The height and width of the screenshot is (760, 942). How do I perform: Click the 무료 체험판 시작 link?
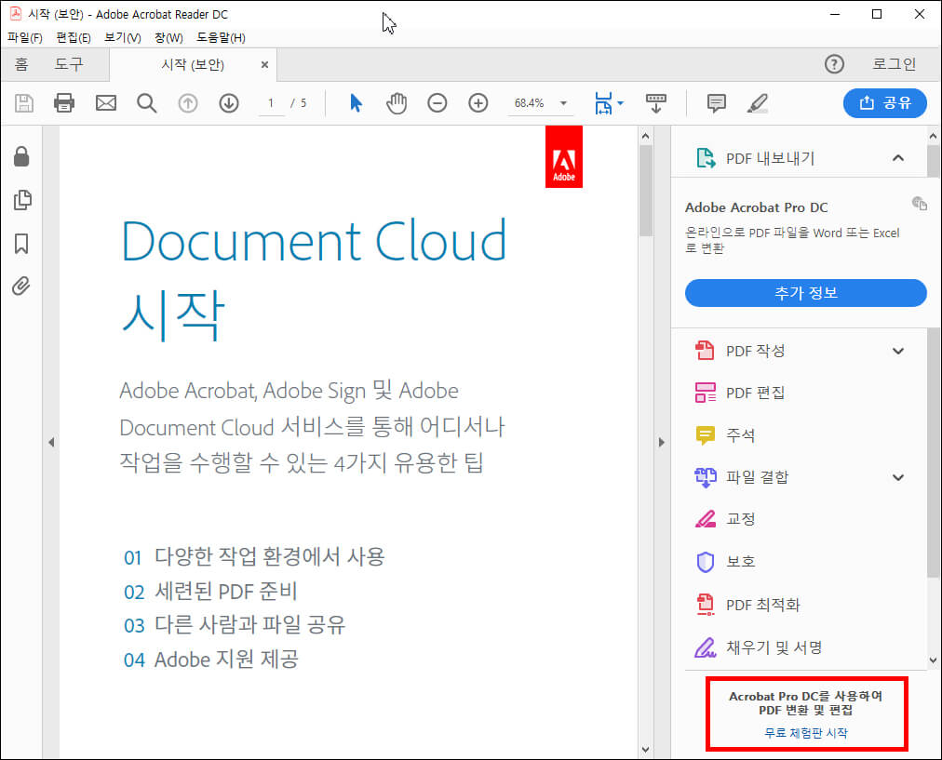(805, 733)
